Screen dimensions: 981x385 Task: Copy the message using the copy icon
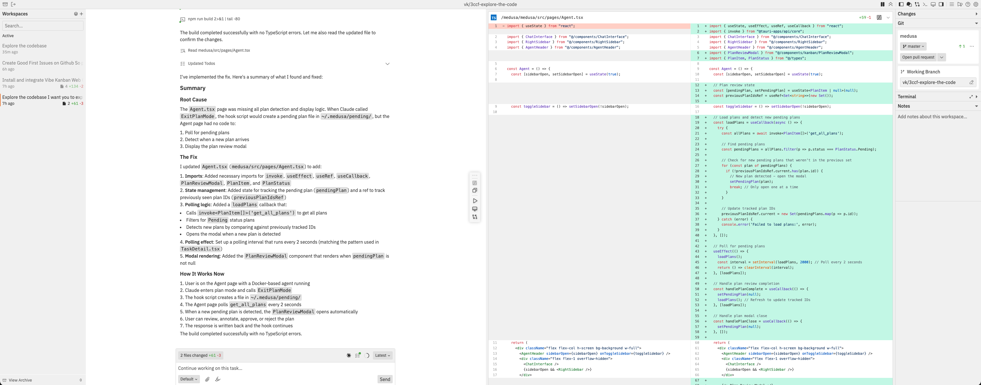point(475,191)
